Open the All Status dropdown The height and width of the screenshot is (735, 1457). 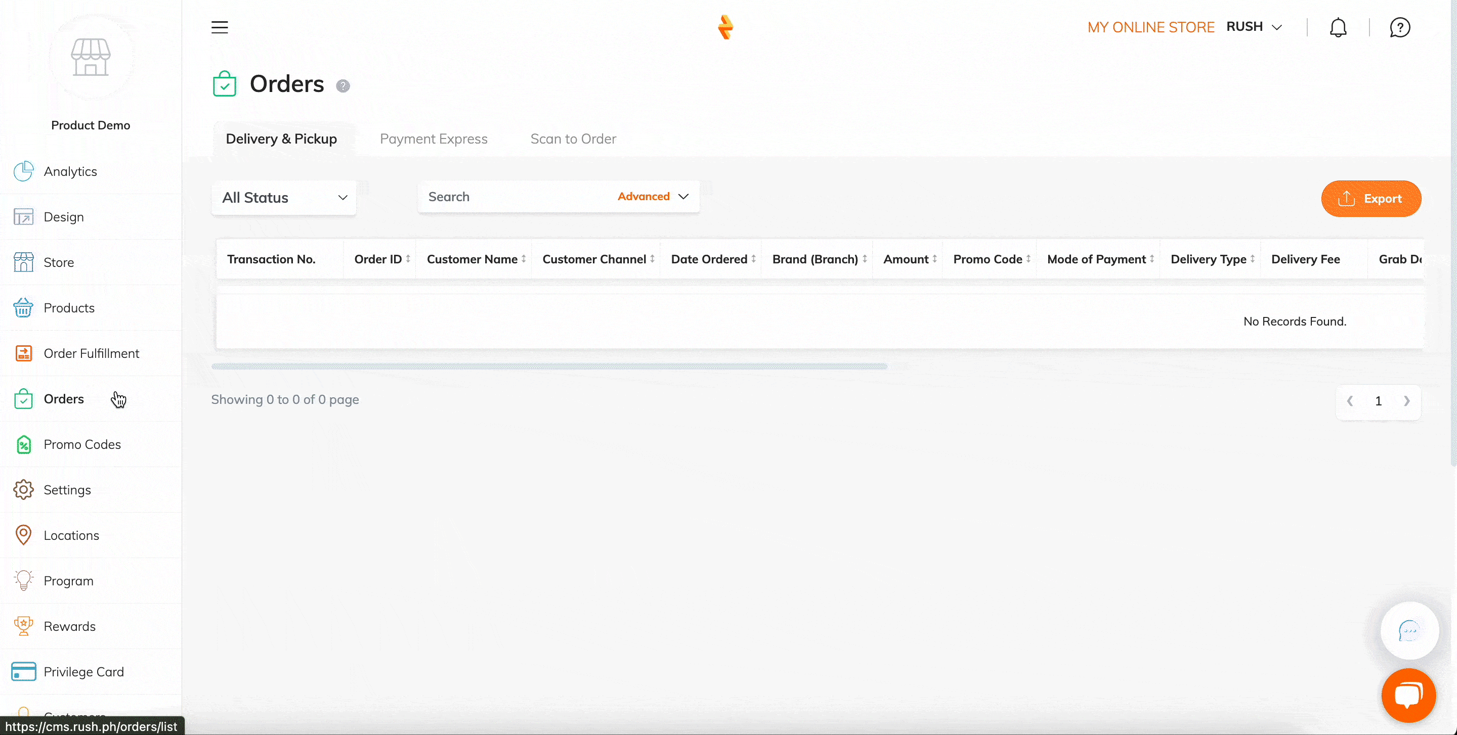tap(284, 198)
